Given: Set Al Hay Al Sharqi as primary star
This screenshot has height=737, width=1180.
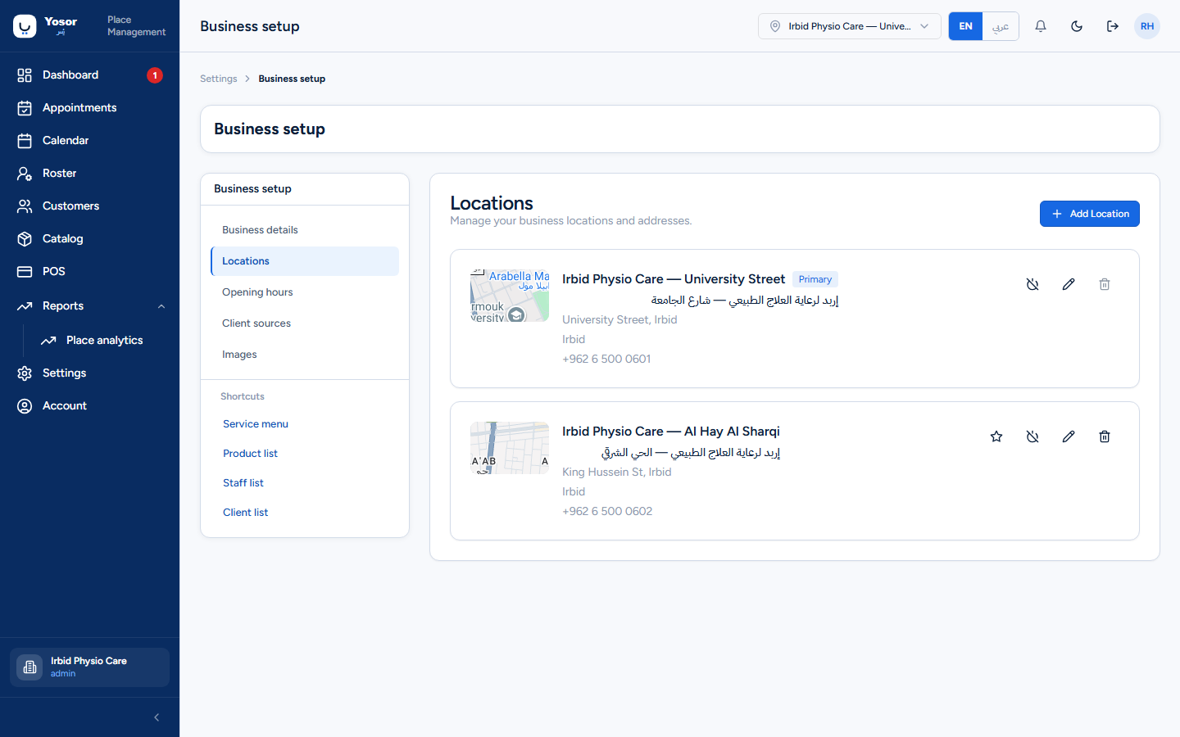Looking at the screenshot, I should pyautogui.click(x=996, y=436).
